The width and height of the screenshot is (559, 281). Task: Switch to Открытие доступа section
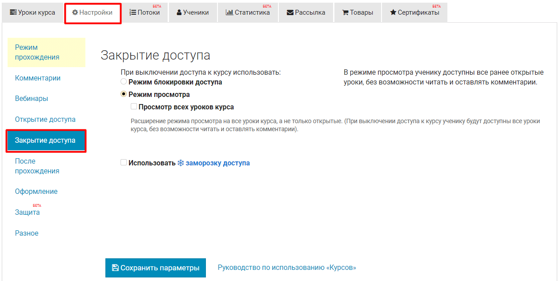(x=45, y=119)
